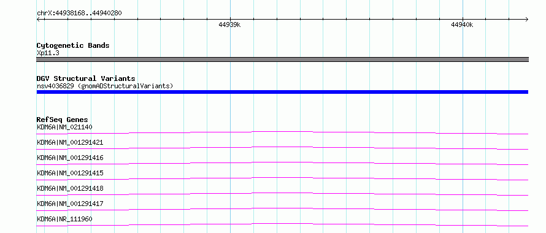Click the magenta intron line of NM_001291416
The image size is (546, 233).
(x=282, y=162)
